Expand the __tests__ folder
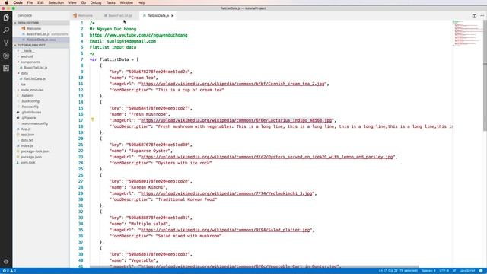The width and height of the screenshot is (487, 274). [x=27, y=51]
